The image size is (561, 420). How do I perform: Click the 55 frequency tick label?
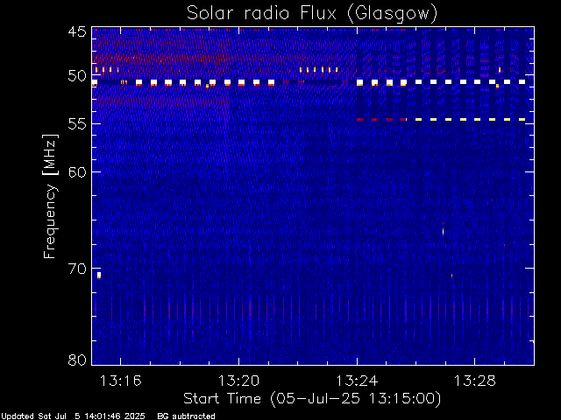[77, 124]
